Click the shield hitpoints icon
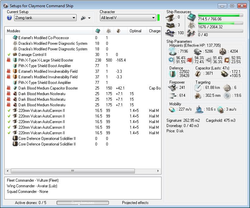 tap(172, 52)
